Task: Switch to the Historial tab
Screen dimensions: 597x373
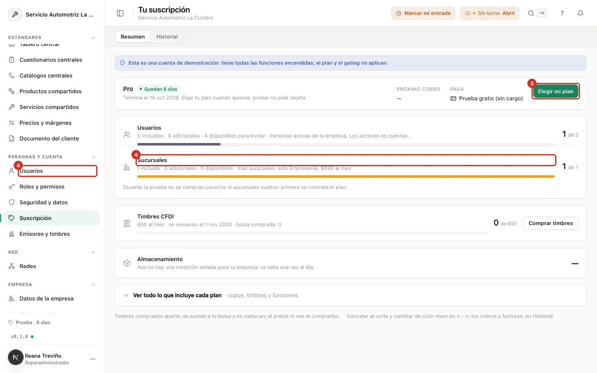Action: pyautogui.click(x=167, y=36)
